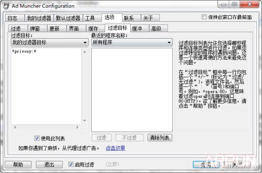
Task: Expand the 我的过滤器目标 dropdown
Action: pos(50,43)
